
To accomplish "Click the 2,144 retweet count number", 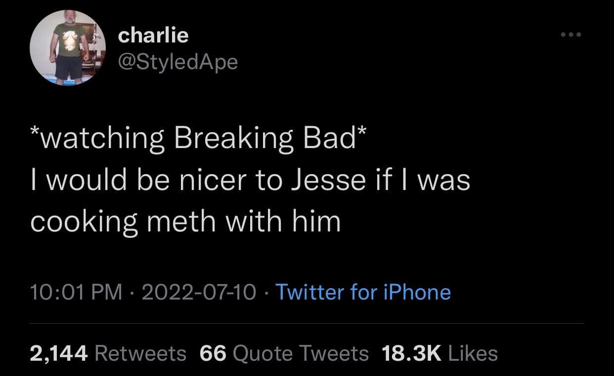I will (59, 353).
